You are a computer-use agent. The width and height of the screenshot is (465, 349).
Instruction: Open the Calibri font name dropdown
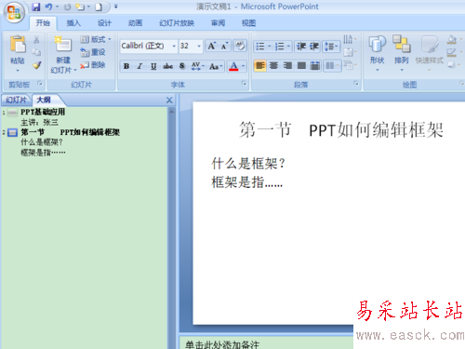click(x=174, y=46)
